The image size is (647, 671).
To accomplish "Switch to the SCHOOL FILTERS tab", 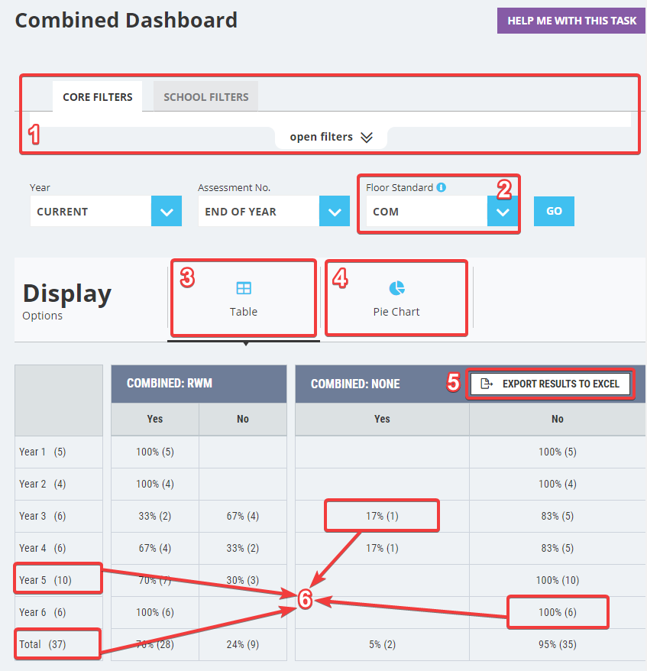I will 205,97.
